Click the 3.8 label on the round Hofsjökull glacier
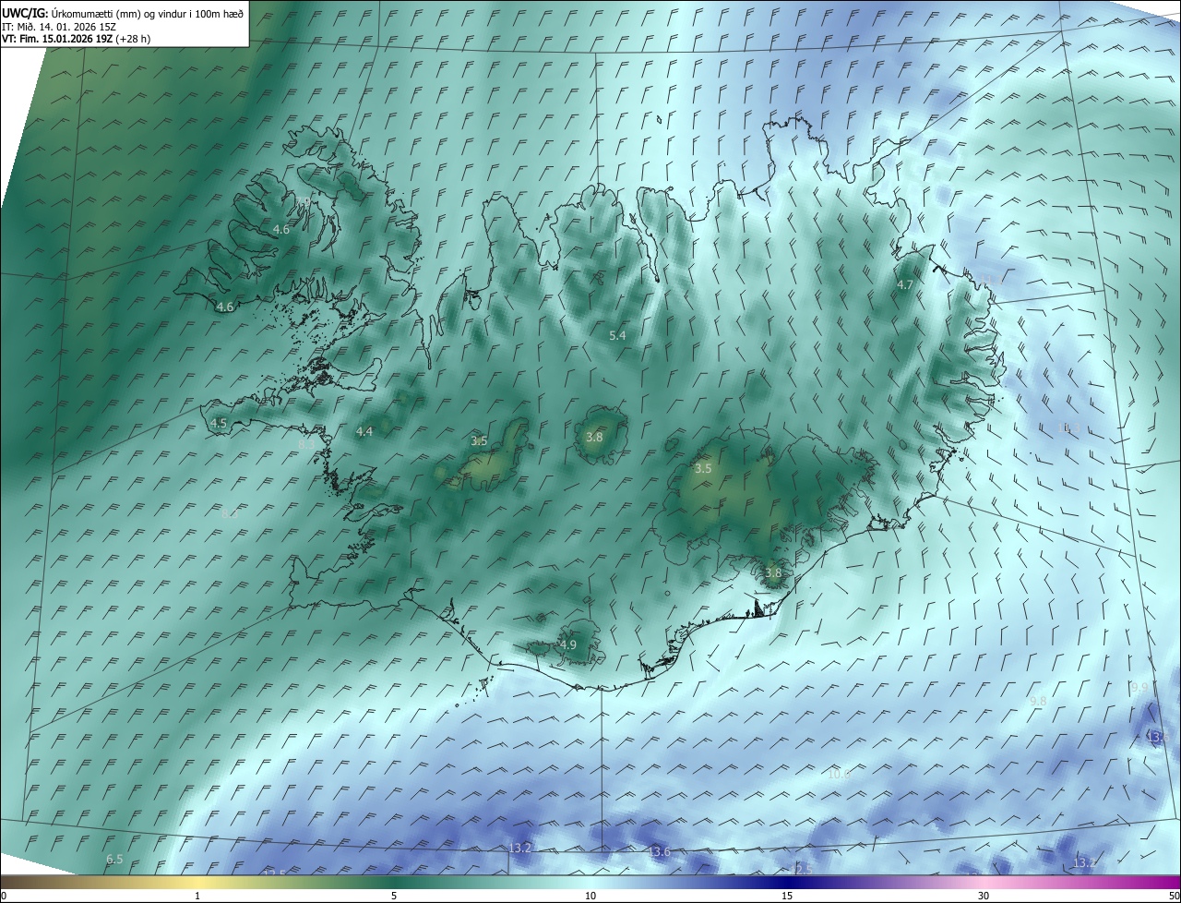Screen dimensions: 1181x903 point(594,438)
